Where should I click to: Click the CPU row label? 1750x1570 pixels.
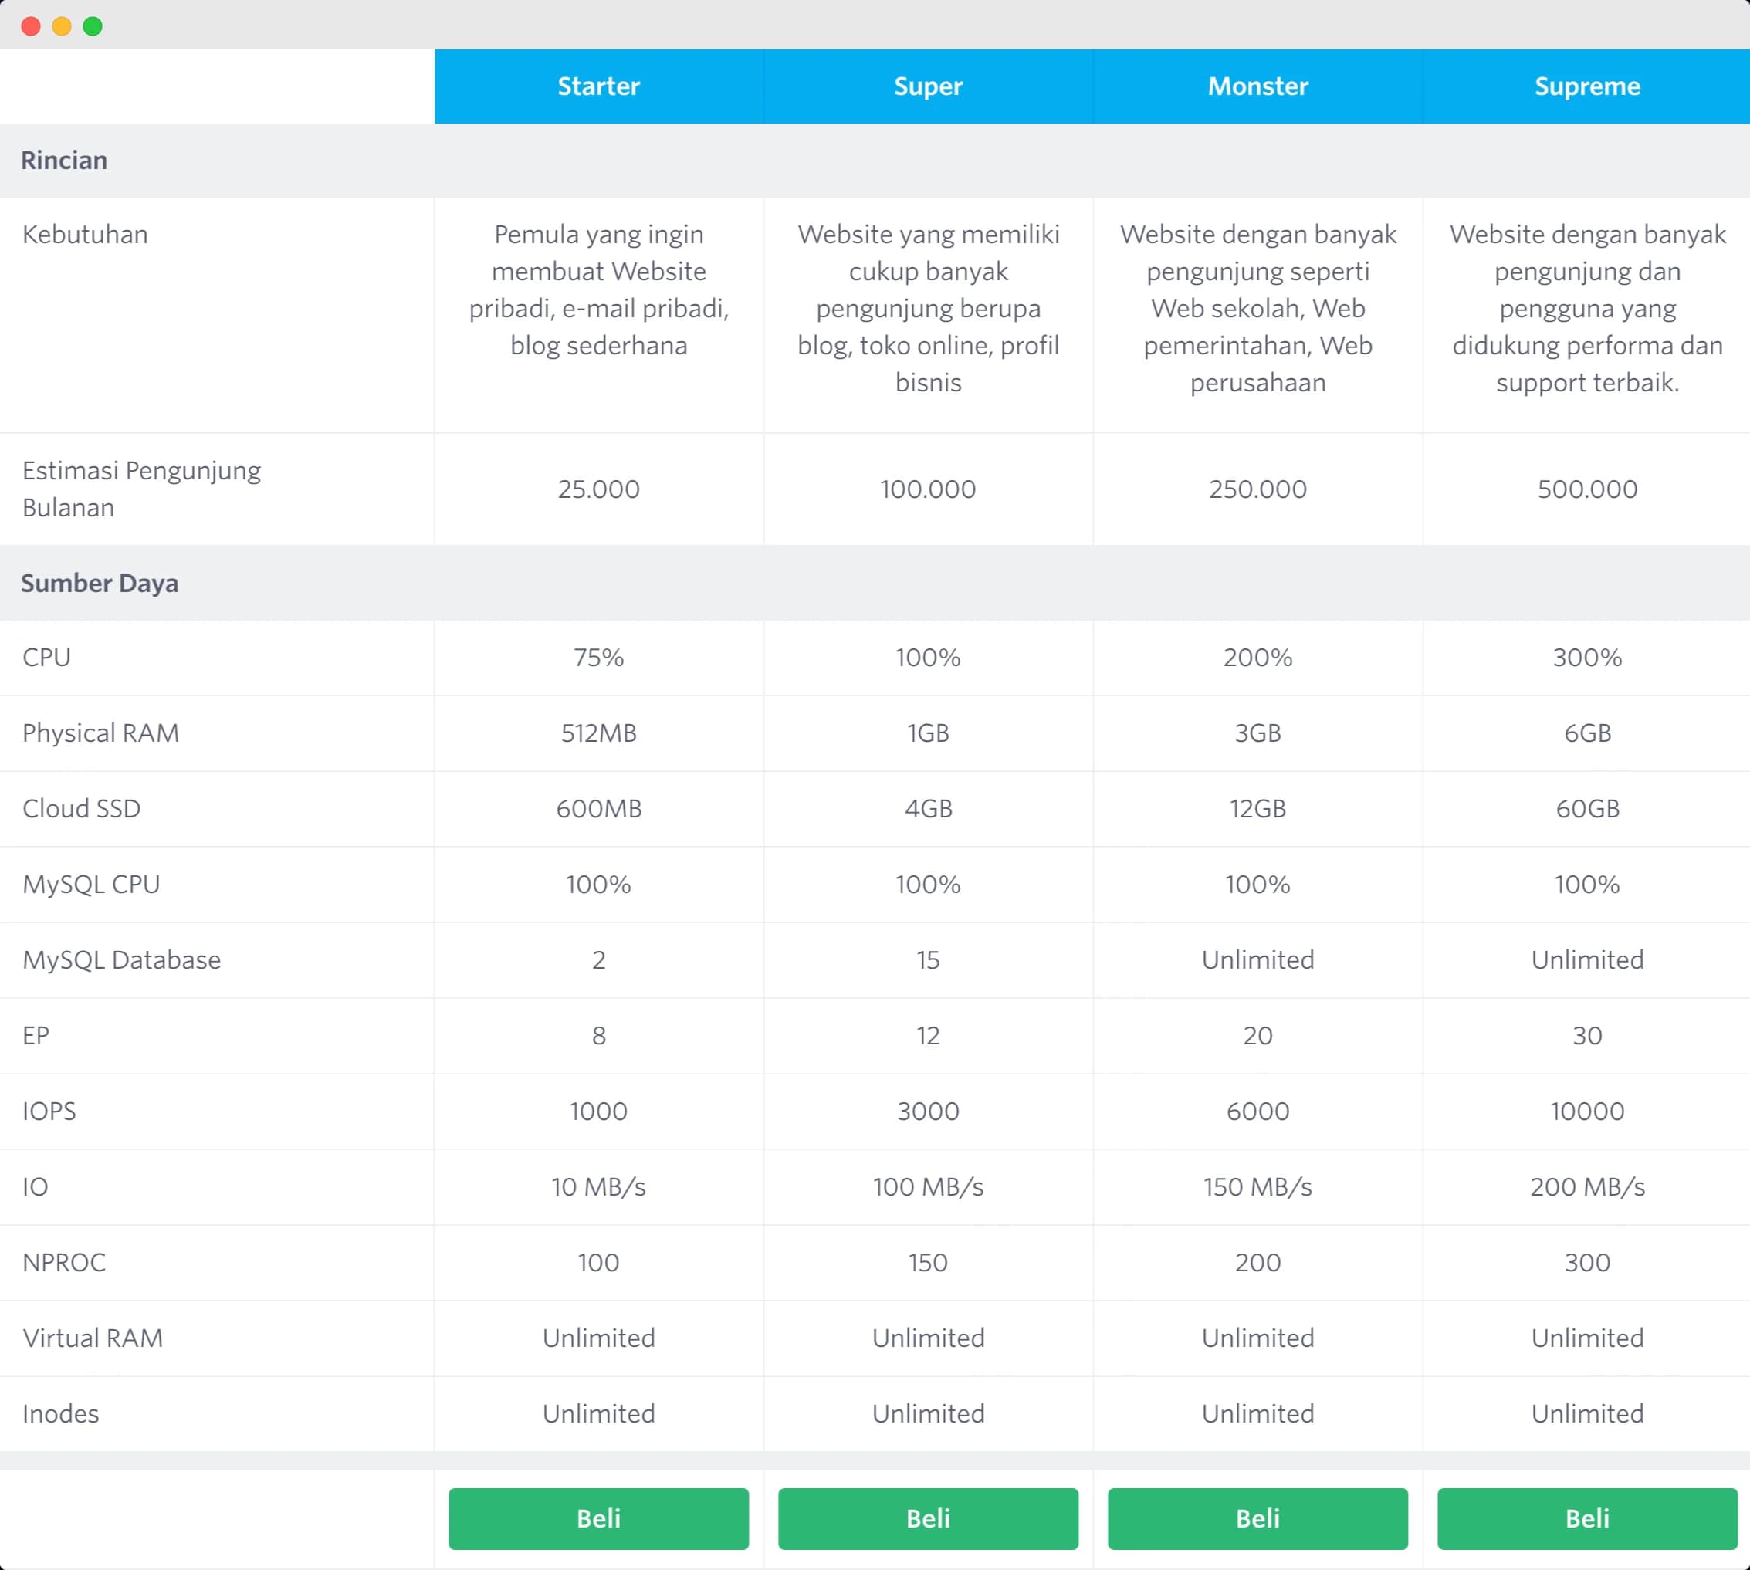[x=46, y=658]
